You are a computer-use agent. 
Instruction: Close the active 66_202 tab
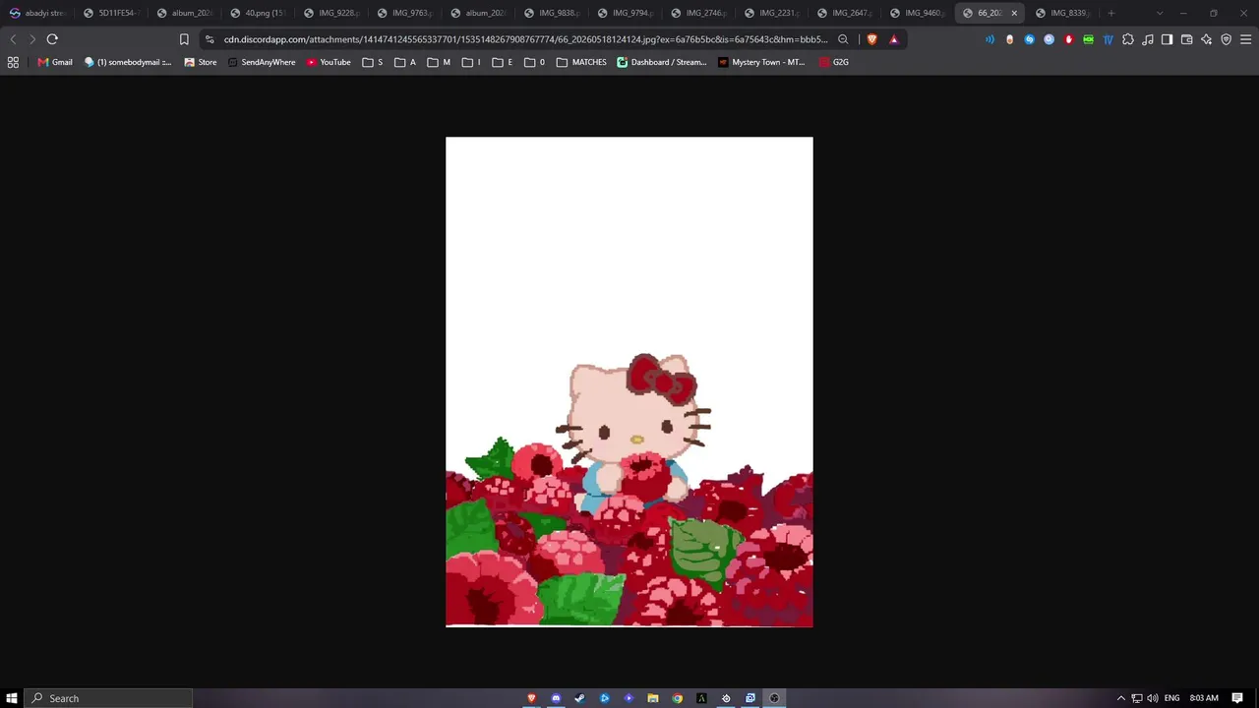click(1014, 13)
